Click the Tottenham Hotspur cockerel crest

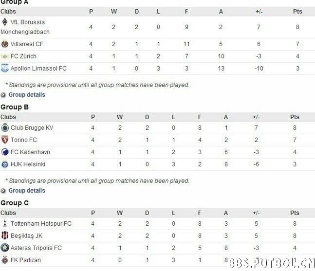click(x=5, y=223)
